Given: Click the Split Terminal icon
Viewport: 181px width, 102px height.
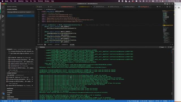Looking at the screenshot, I should [x=169, y=47].
